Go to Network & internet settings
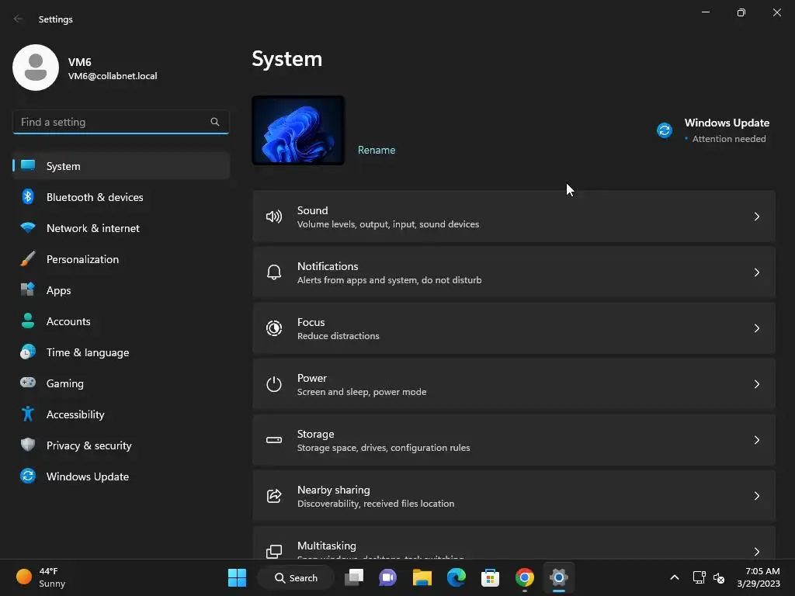Screen dimensions: 795x596 120,228
